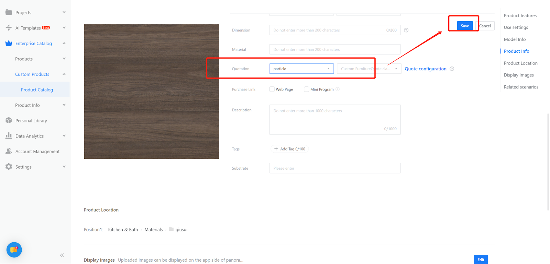Expand the Products submenu chevron
The width and height of the screenshot is (550, 264).
(64, 59)
